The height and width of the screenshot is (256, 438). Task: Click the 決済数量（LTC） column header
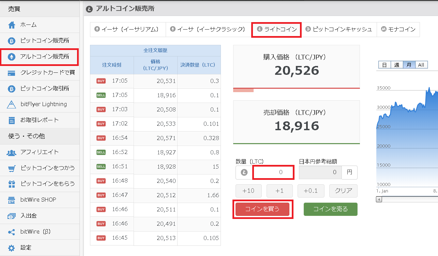[199, 65]
